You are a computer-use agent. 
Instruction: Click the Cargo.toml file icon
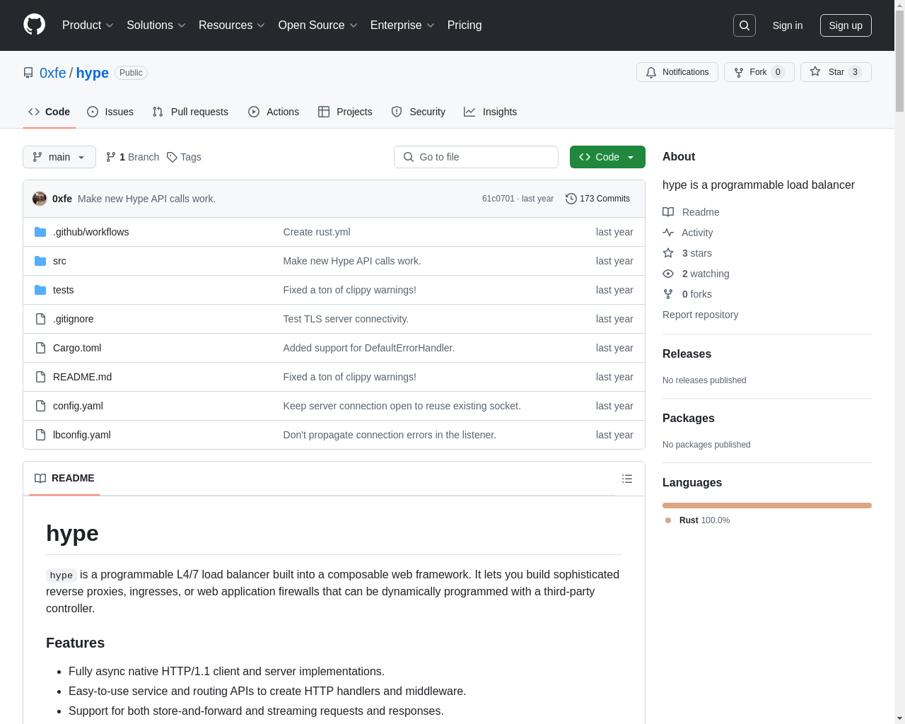40,348
